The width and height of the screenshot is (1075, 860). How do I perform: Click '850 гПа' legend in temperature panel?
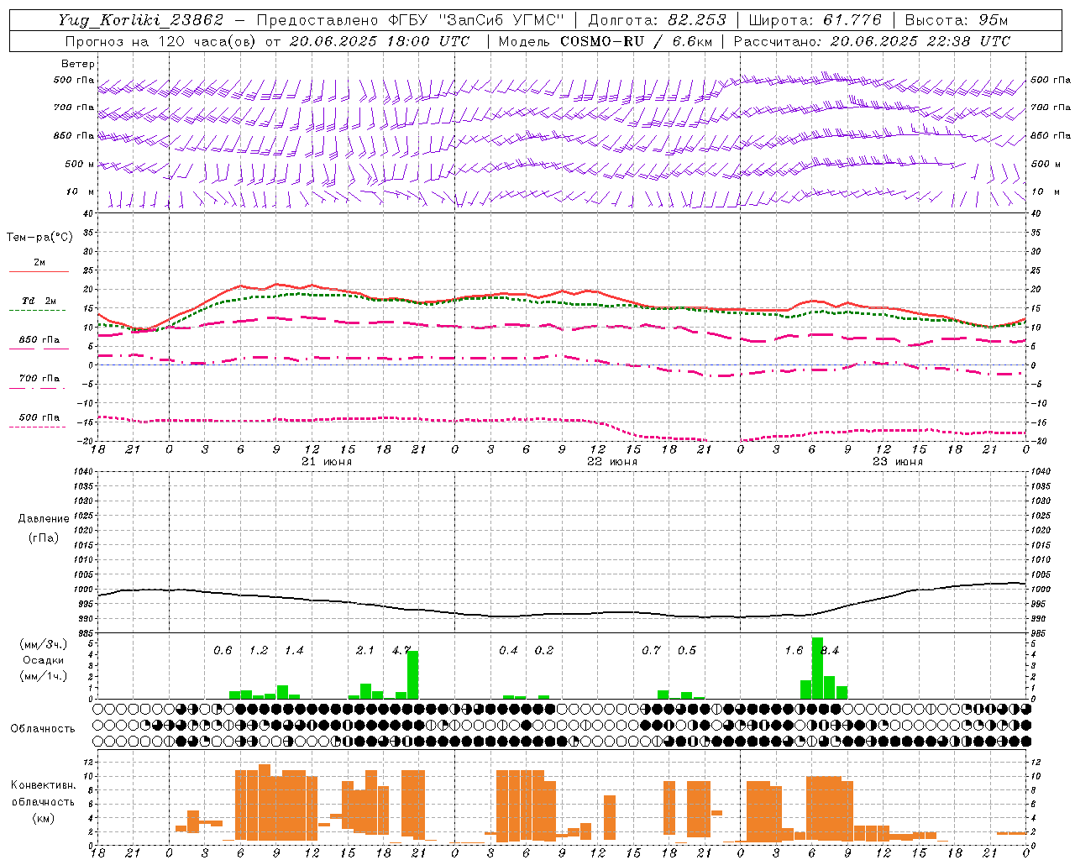coord(39,340)
